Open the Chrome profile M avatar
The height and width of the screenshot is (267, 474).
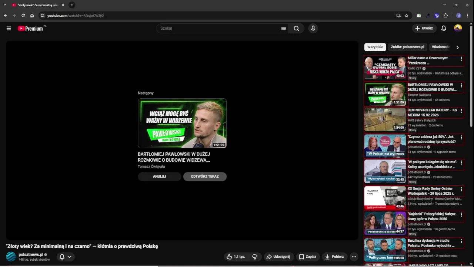pos(459,16)
